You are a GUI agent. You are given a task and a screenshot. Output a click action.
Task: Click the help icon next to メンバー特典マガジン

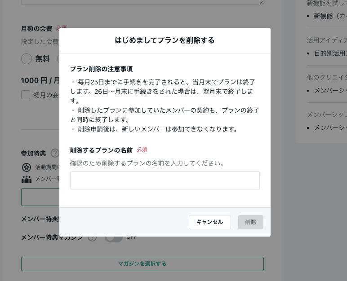92,237
